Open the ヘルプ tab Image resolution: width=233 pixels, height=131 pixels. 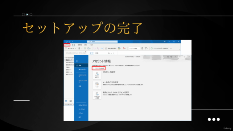(91, 45)
